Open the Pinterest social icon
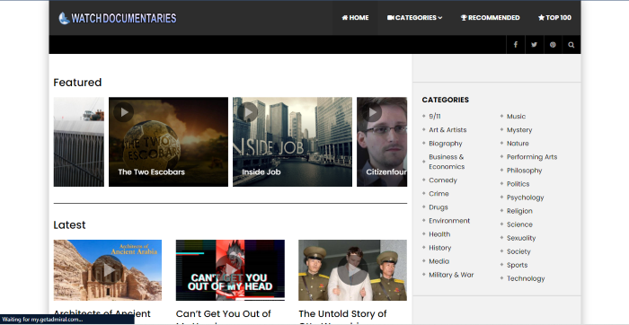The image size is (629, 325). tap(553, 45)
